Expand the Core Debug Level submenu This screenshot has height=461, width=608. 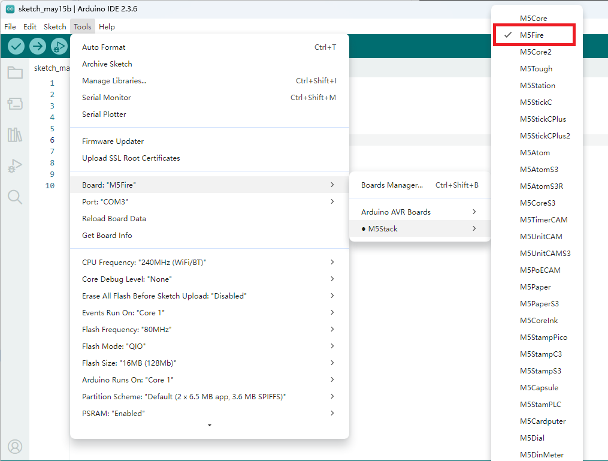pyautogui.click(x=210, y=279)
